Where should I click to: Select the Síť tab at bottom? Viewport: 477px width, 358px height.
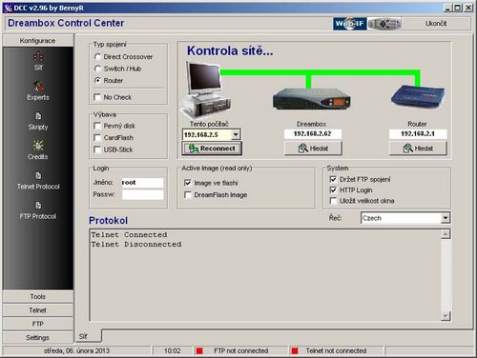[x=84, y=336]
